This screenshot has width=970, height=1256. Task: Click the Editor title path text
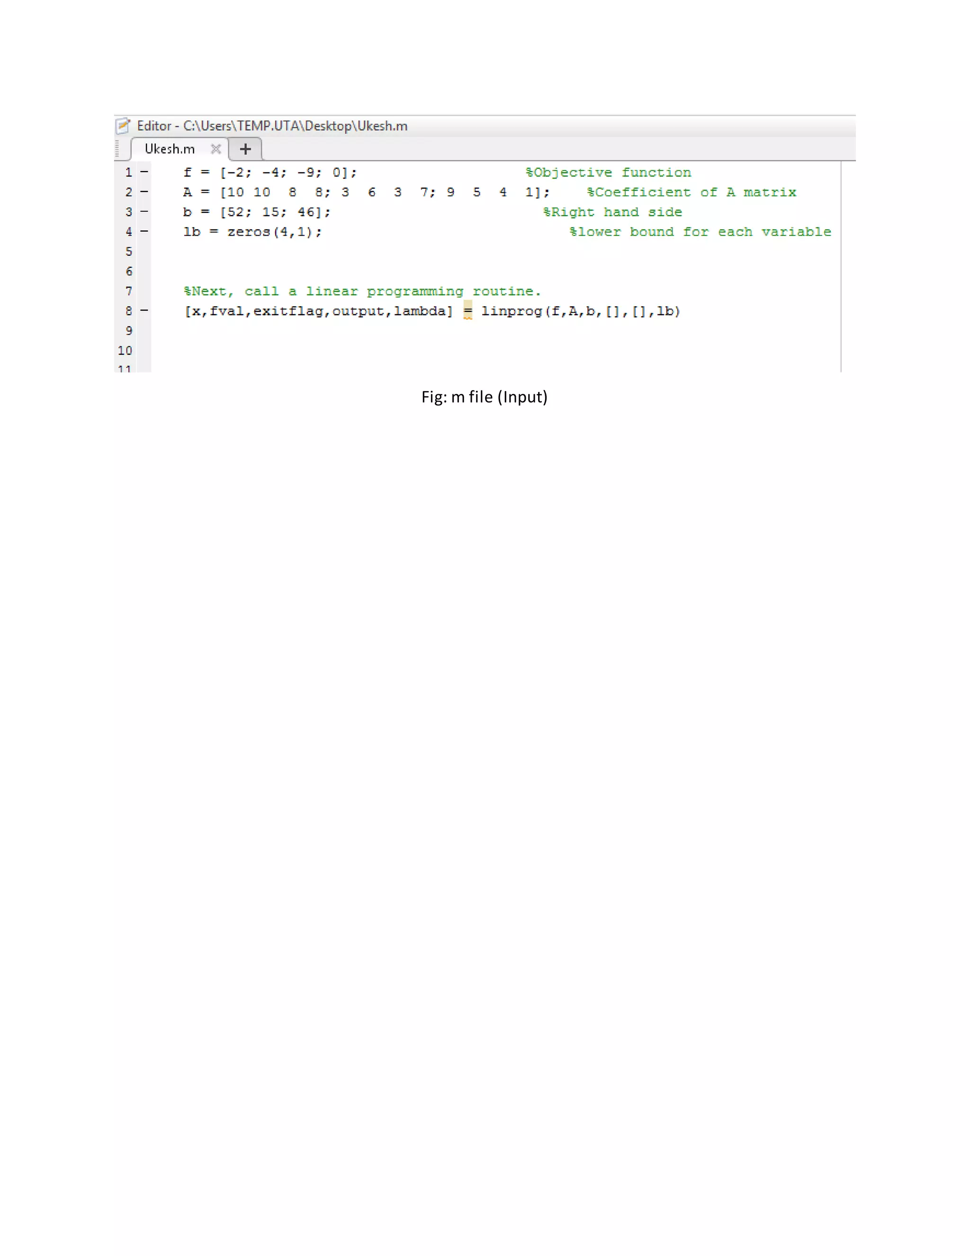click(x=272, y=126)
